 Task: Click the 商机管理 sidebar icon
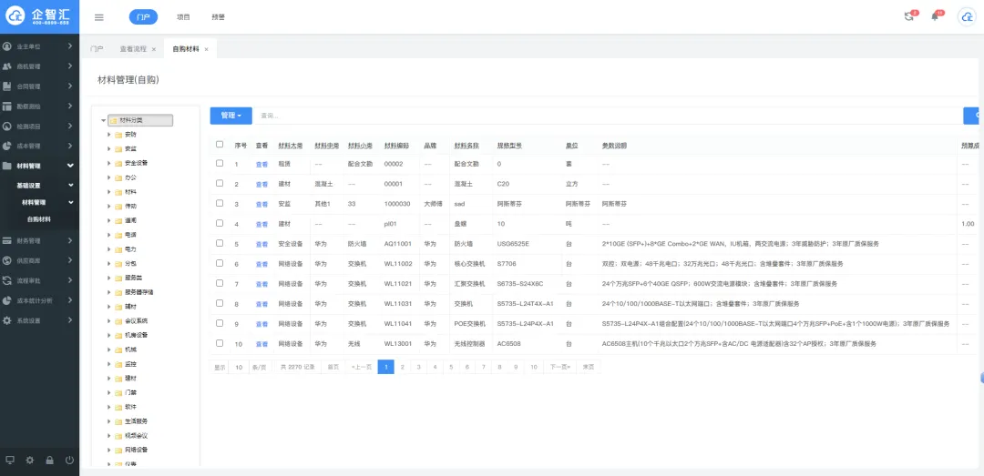(x=7, y=66)
